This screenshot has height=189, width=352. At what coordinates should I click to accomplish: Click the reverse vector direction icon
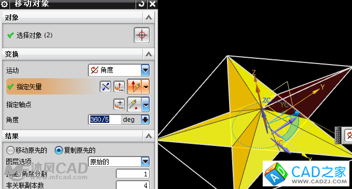click(106, 87)
